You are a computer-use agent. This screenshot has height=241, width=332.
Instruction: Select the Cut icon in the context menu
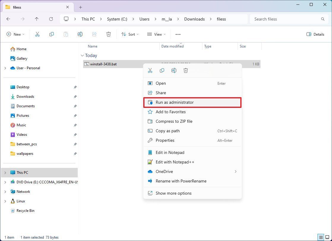point(150,70)
